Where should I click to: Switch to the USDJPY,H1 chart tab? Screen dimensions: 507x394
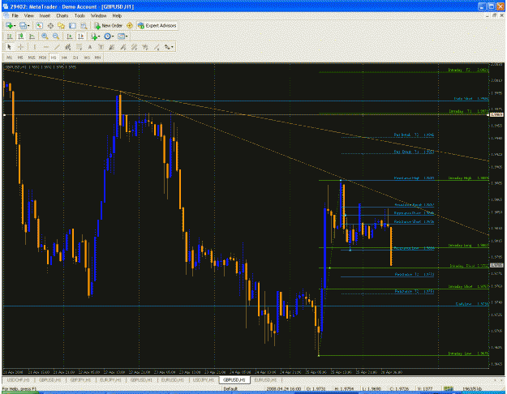click(204, 379)
